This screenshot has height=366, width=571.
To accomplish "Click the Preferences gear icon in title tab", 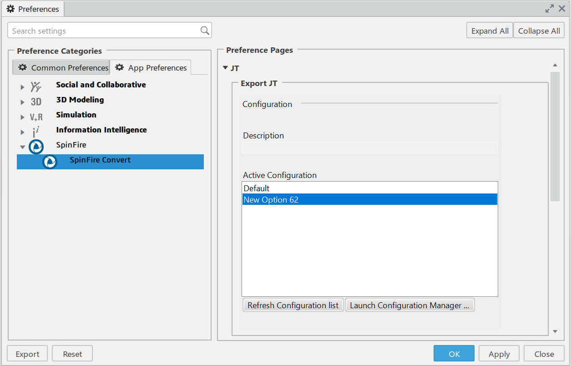I will click(10, 9).
